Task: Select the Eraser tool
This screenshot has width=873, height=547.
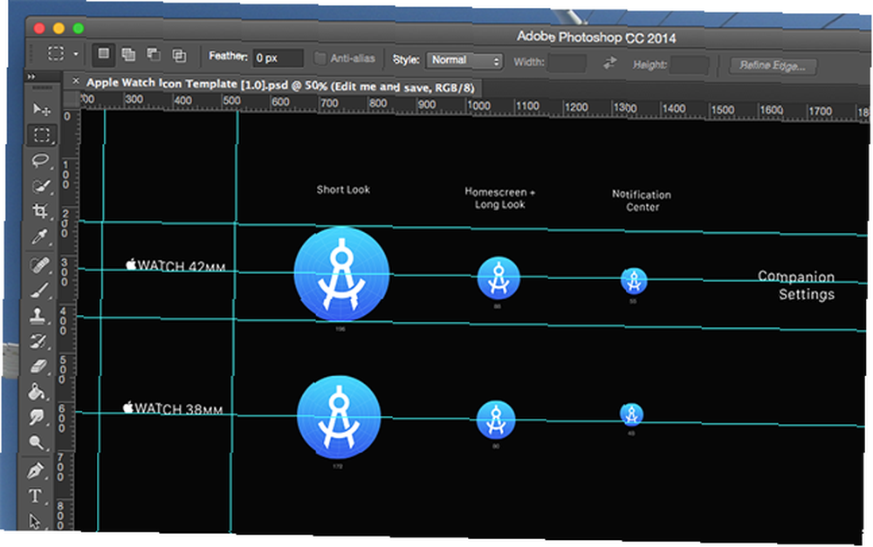Action: coord(38,366)
